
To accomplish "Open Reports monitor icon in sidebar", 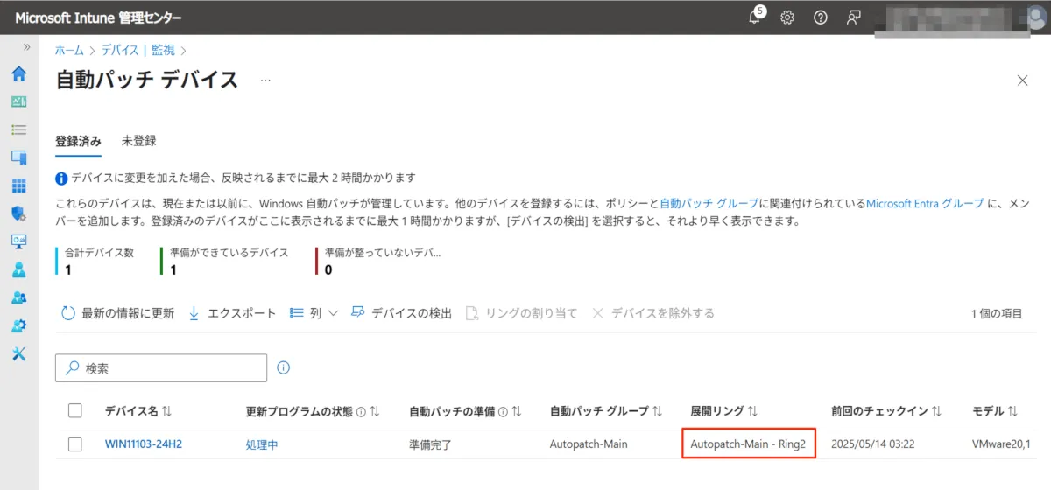I will tap(18, 241).
